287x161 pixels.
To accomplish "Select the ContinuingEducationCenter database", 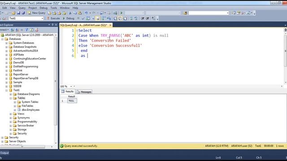I will click(30, 59).
